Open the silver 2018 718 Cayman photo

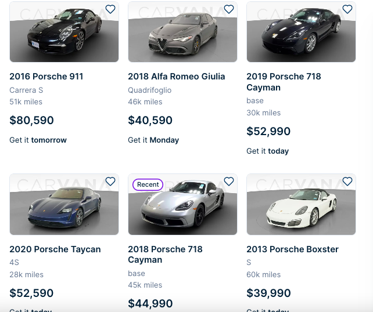tap(182, 210)
